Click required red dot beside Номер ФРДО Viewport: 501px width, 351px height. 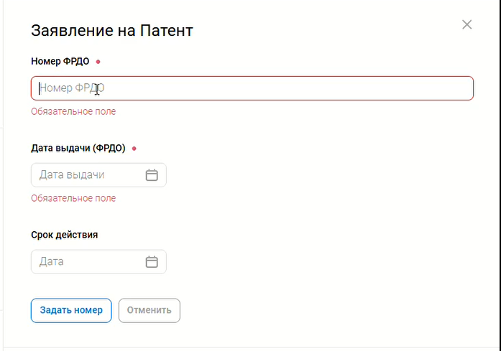pyautogui.click(x=98, y=62)
